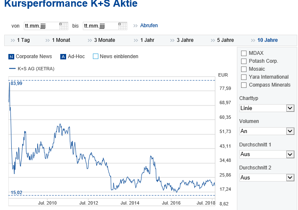Click the Abrufen link
Viewport: 298px width, 210px height.
point(149,26)
